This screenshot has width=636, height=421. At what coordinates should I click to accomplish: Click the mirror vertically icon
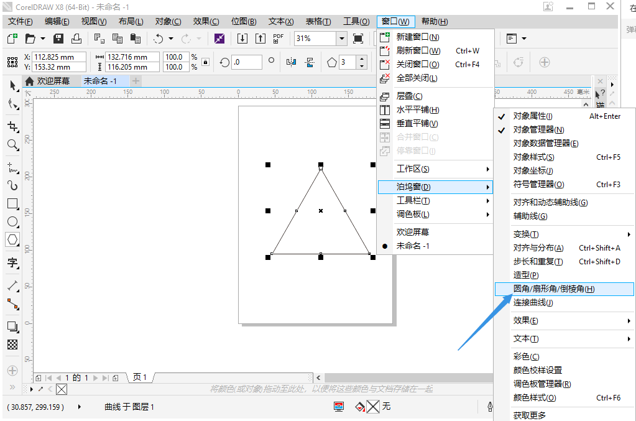(310, 62)
